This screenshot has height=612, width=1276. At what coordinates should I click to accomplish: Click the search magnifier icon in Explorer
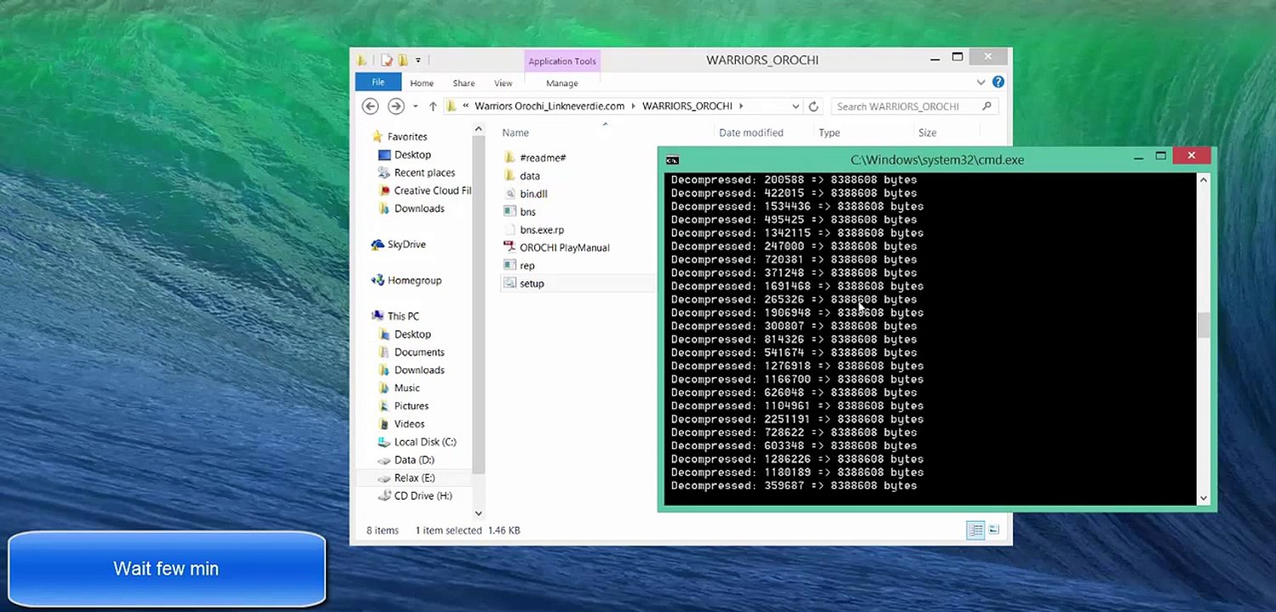(x=987, y=106)
